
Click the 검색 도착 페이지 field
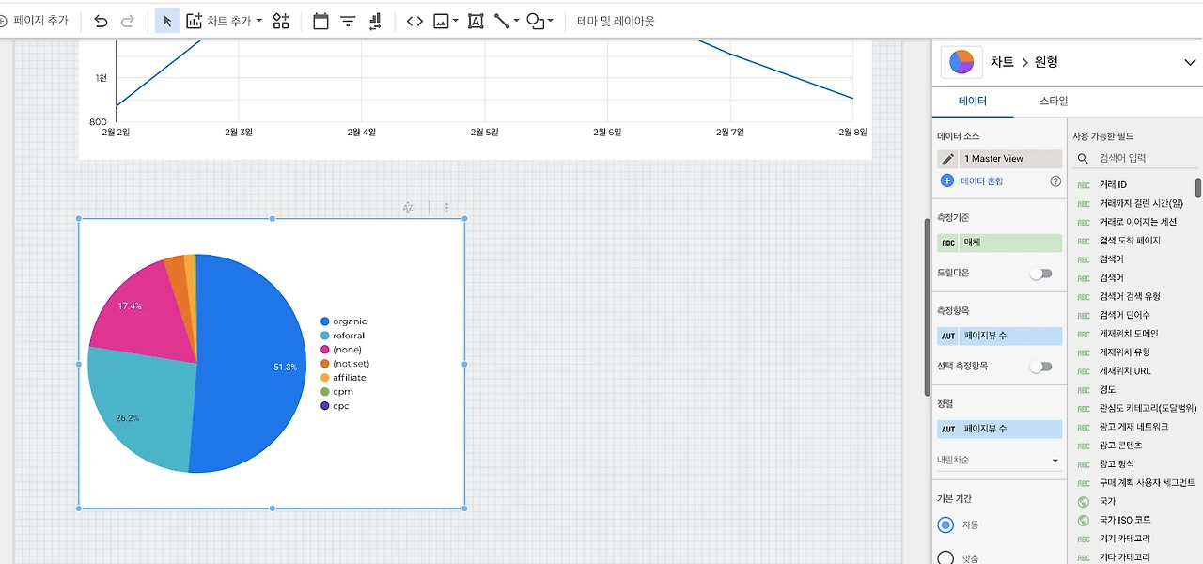tap(1130, 241)
